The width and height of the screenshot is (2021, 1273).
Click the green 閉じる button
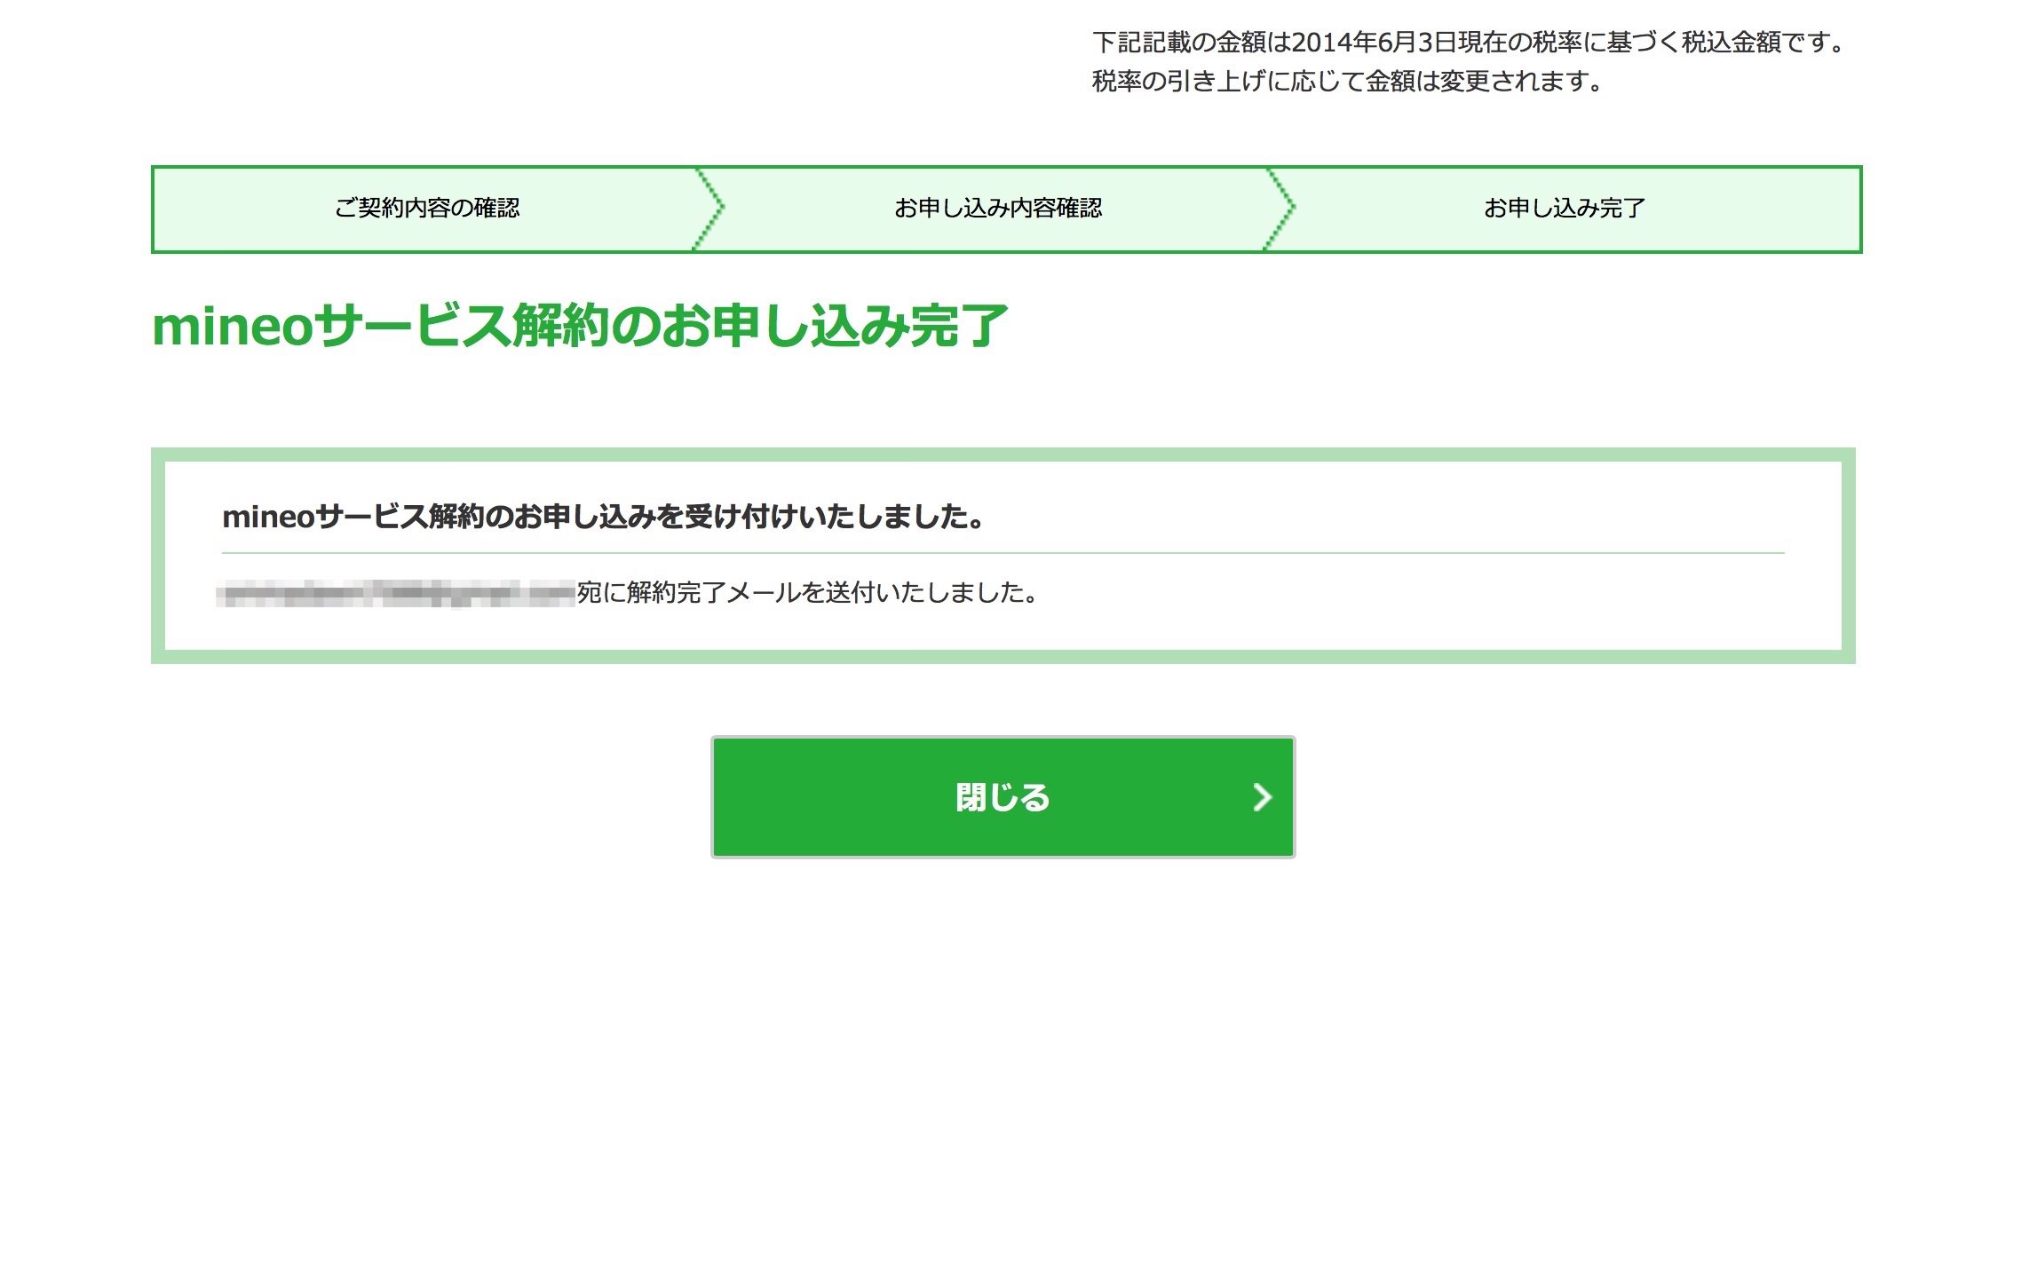click(1003, 796)
